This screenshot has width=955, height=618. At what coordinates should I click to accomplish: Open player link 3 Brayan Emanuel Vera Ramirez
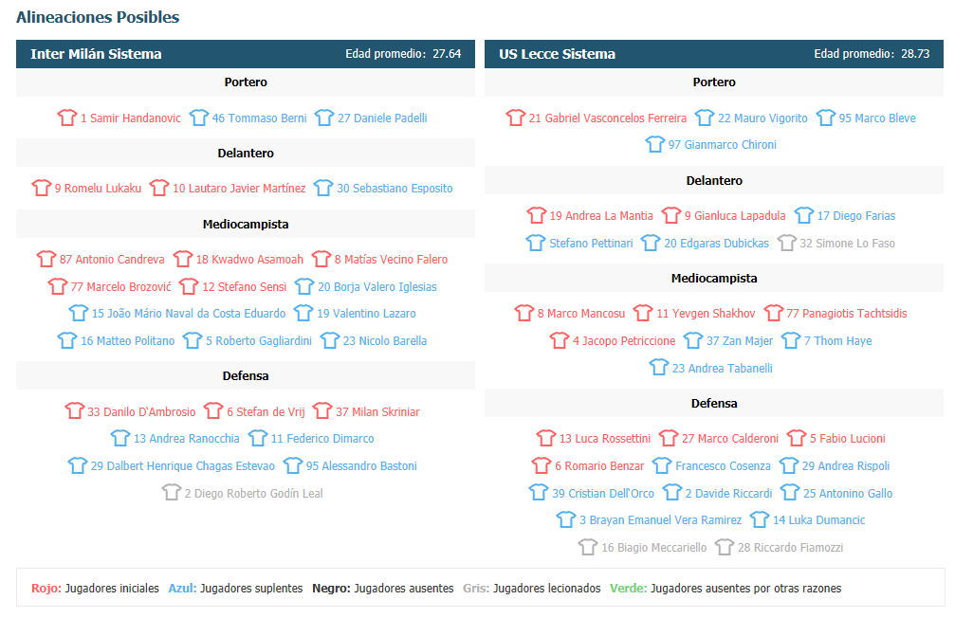tap(661, 520)
